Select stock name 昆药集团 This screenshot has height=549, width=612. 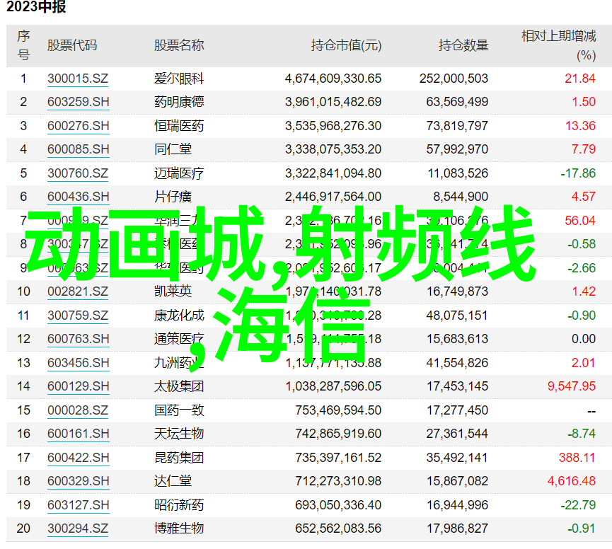tap(179, 458)
